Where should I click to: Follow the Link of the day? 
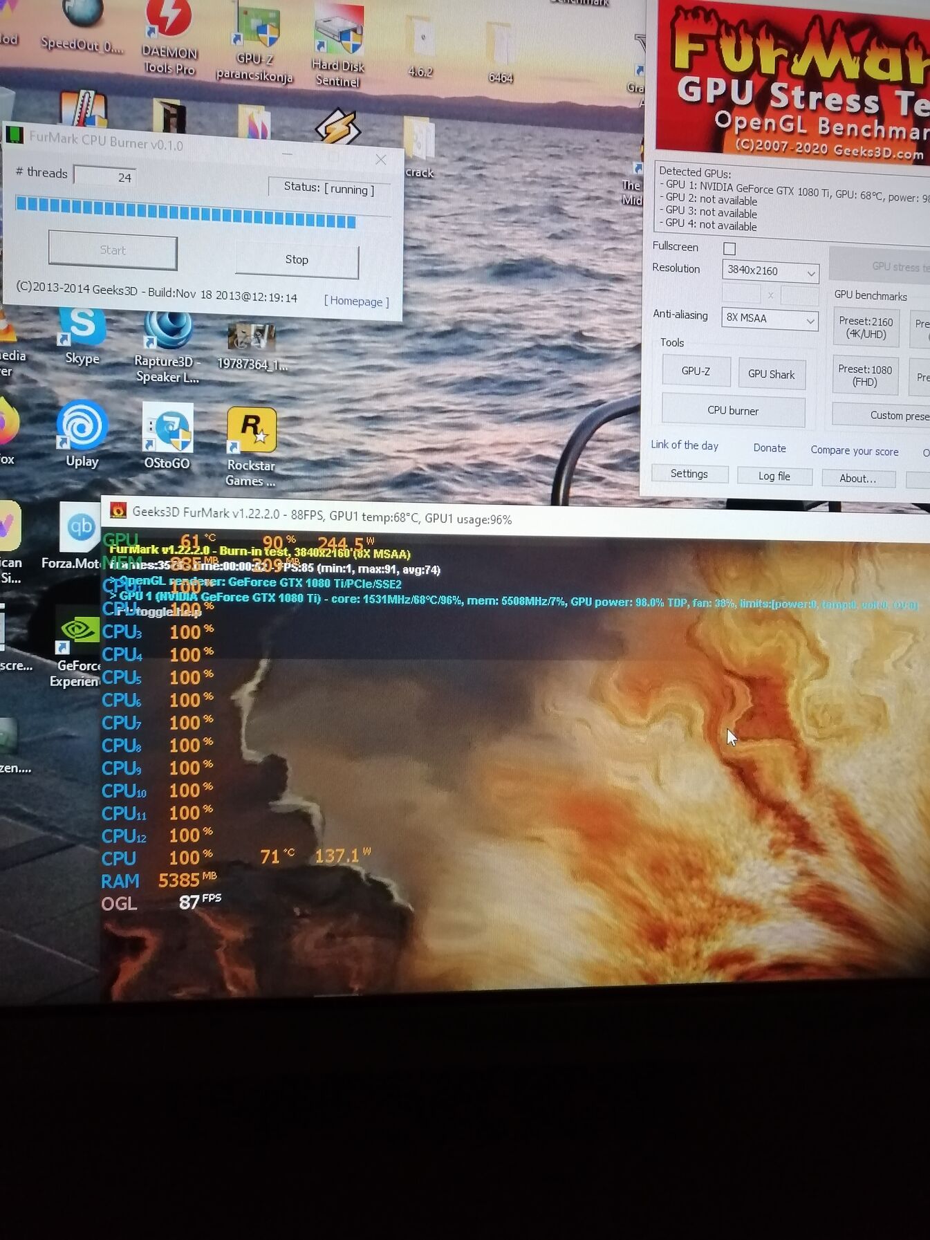685,445
